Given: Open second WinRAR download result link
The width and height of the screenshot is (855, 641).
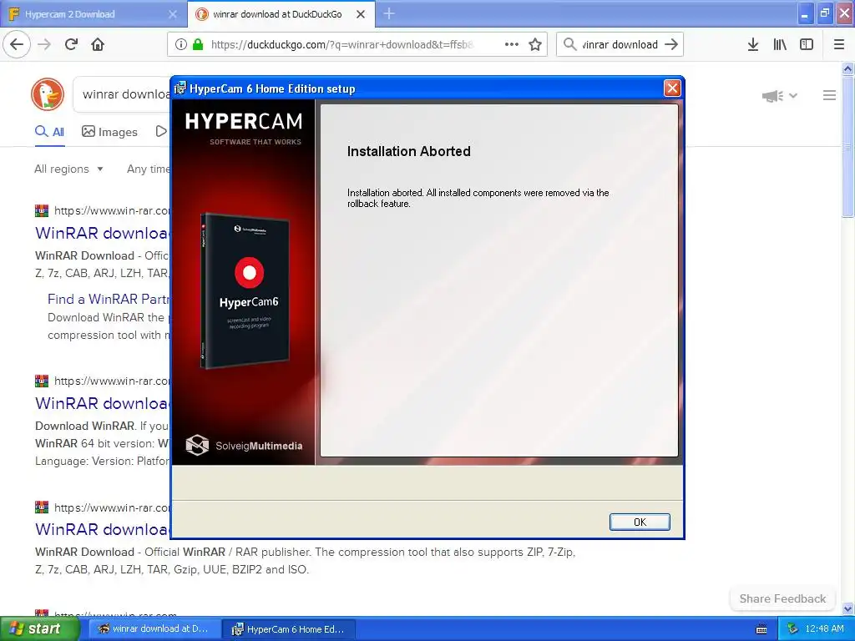Looking at the screenshot, I should coord(102,403).
